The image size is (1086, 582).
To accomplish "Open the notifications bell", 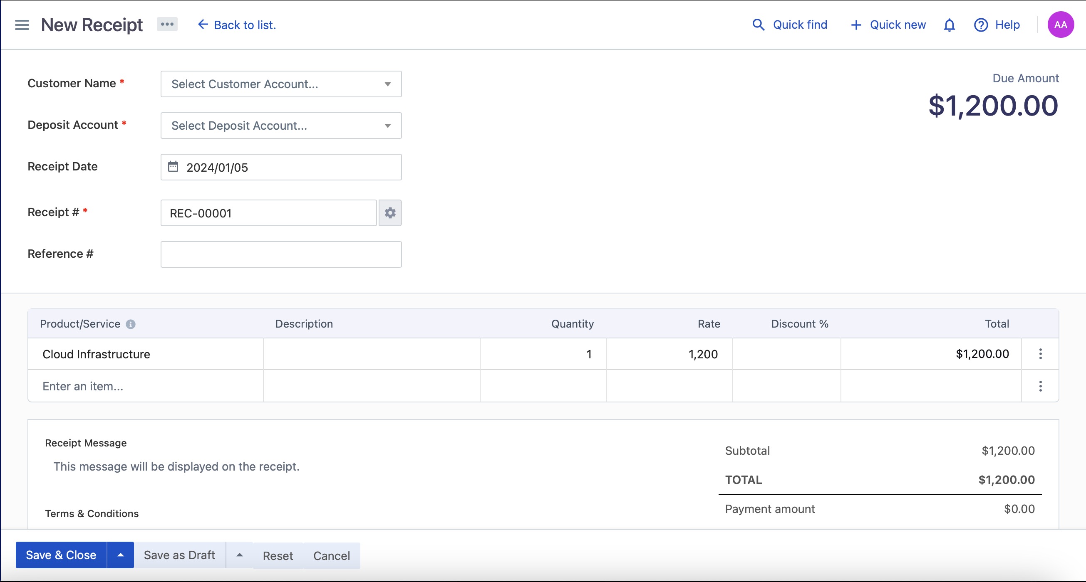I will tap(949, 25).
